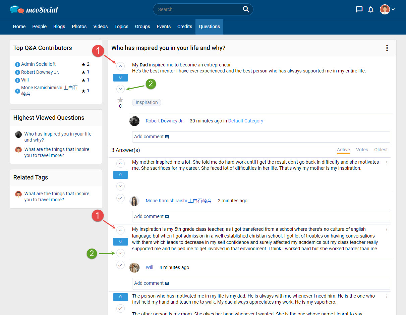Navigate to Videos

click(x=101, y=27)
